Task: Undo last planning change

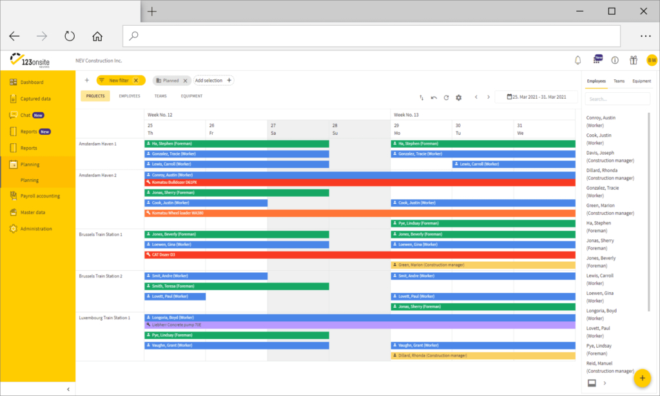Action: pos(434,97)
